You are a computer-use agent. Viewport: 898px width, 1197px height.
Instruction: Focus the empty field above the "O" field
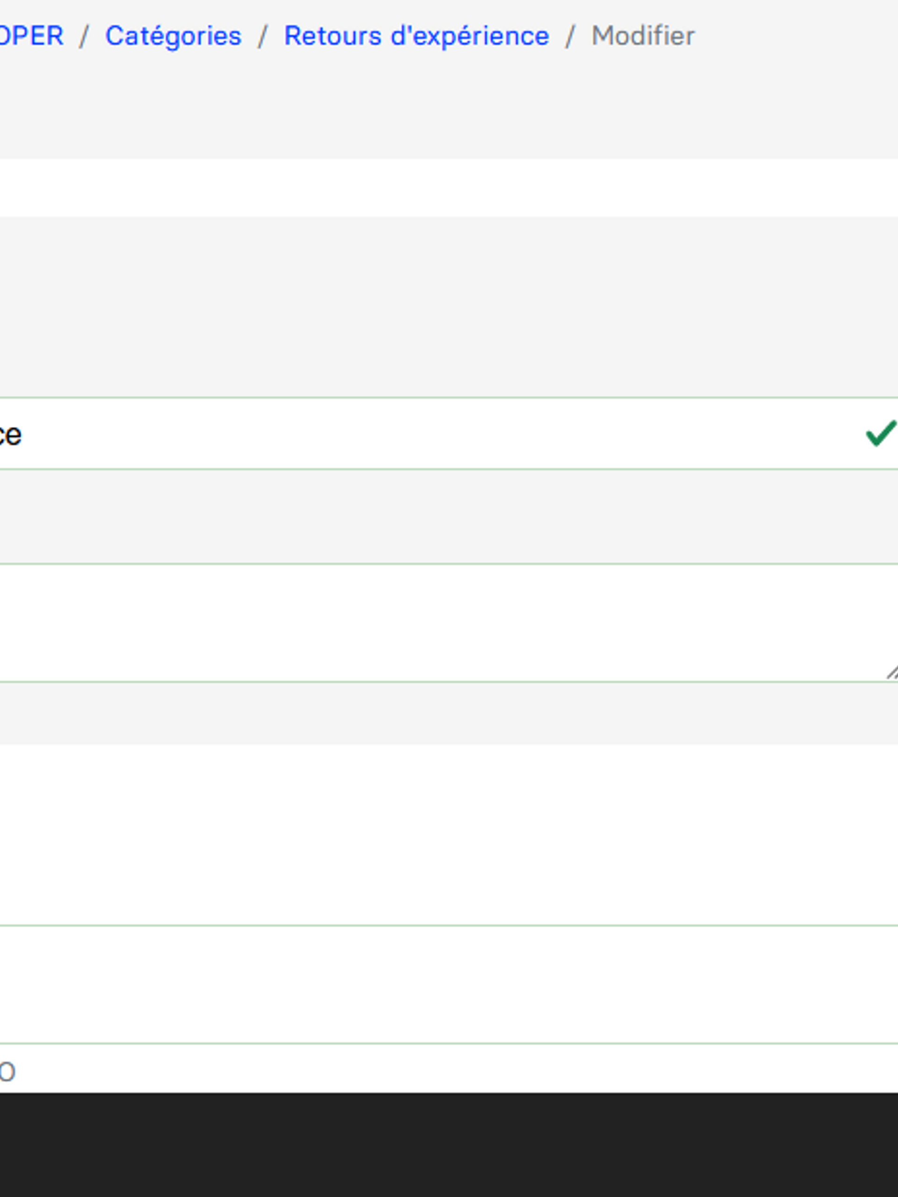click(x=433, y=984)
